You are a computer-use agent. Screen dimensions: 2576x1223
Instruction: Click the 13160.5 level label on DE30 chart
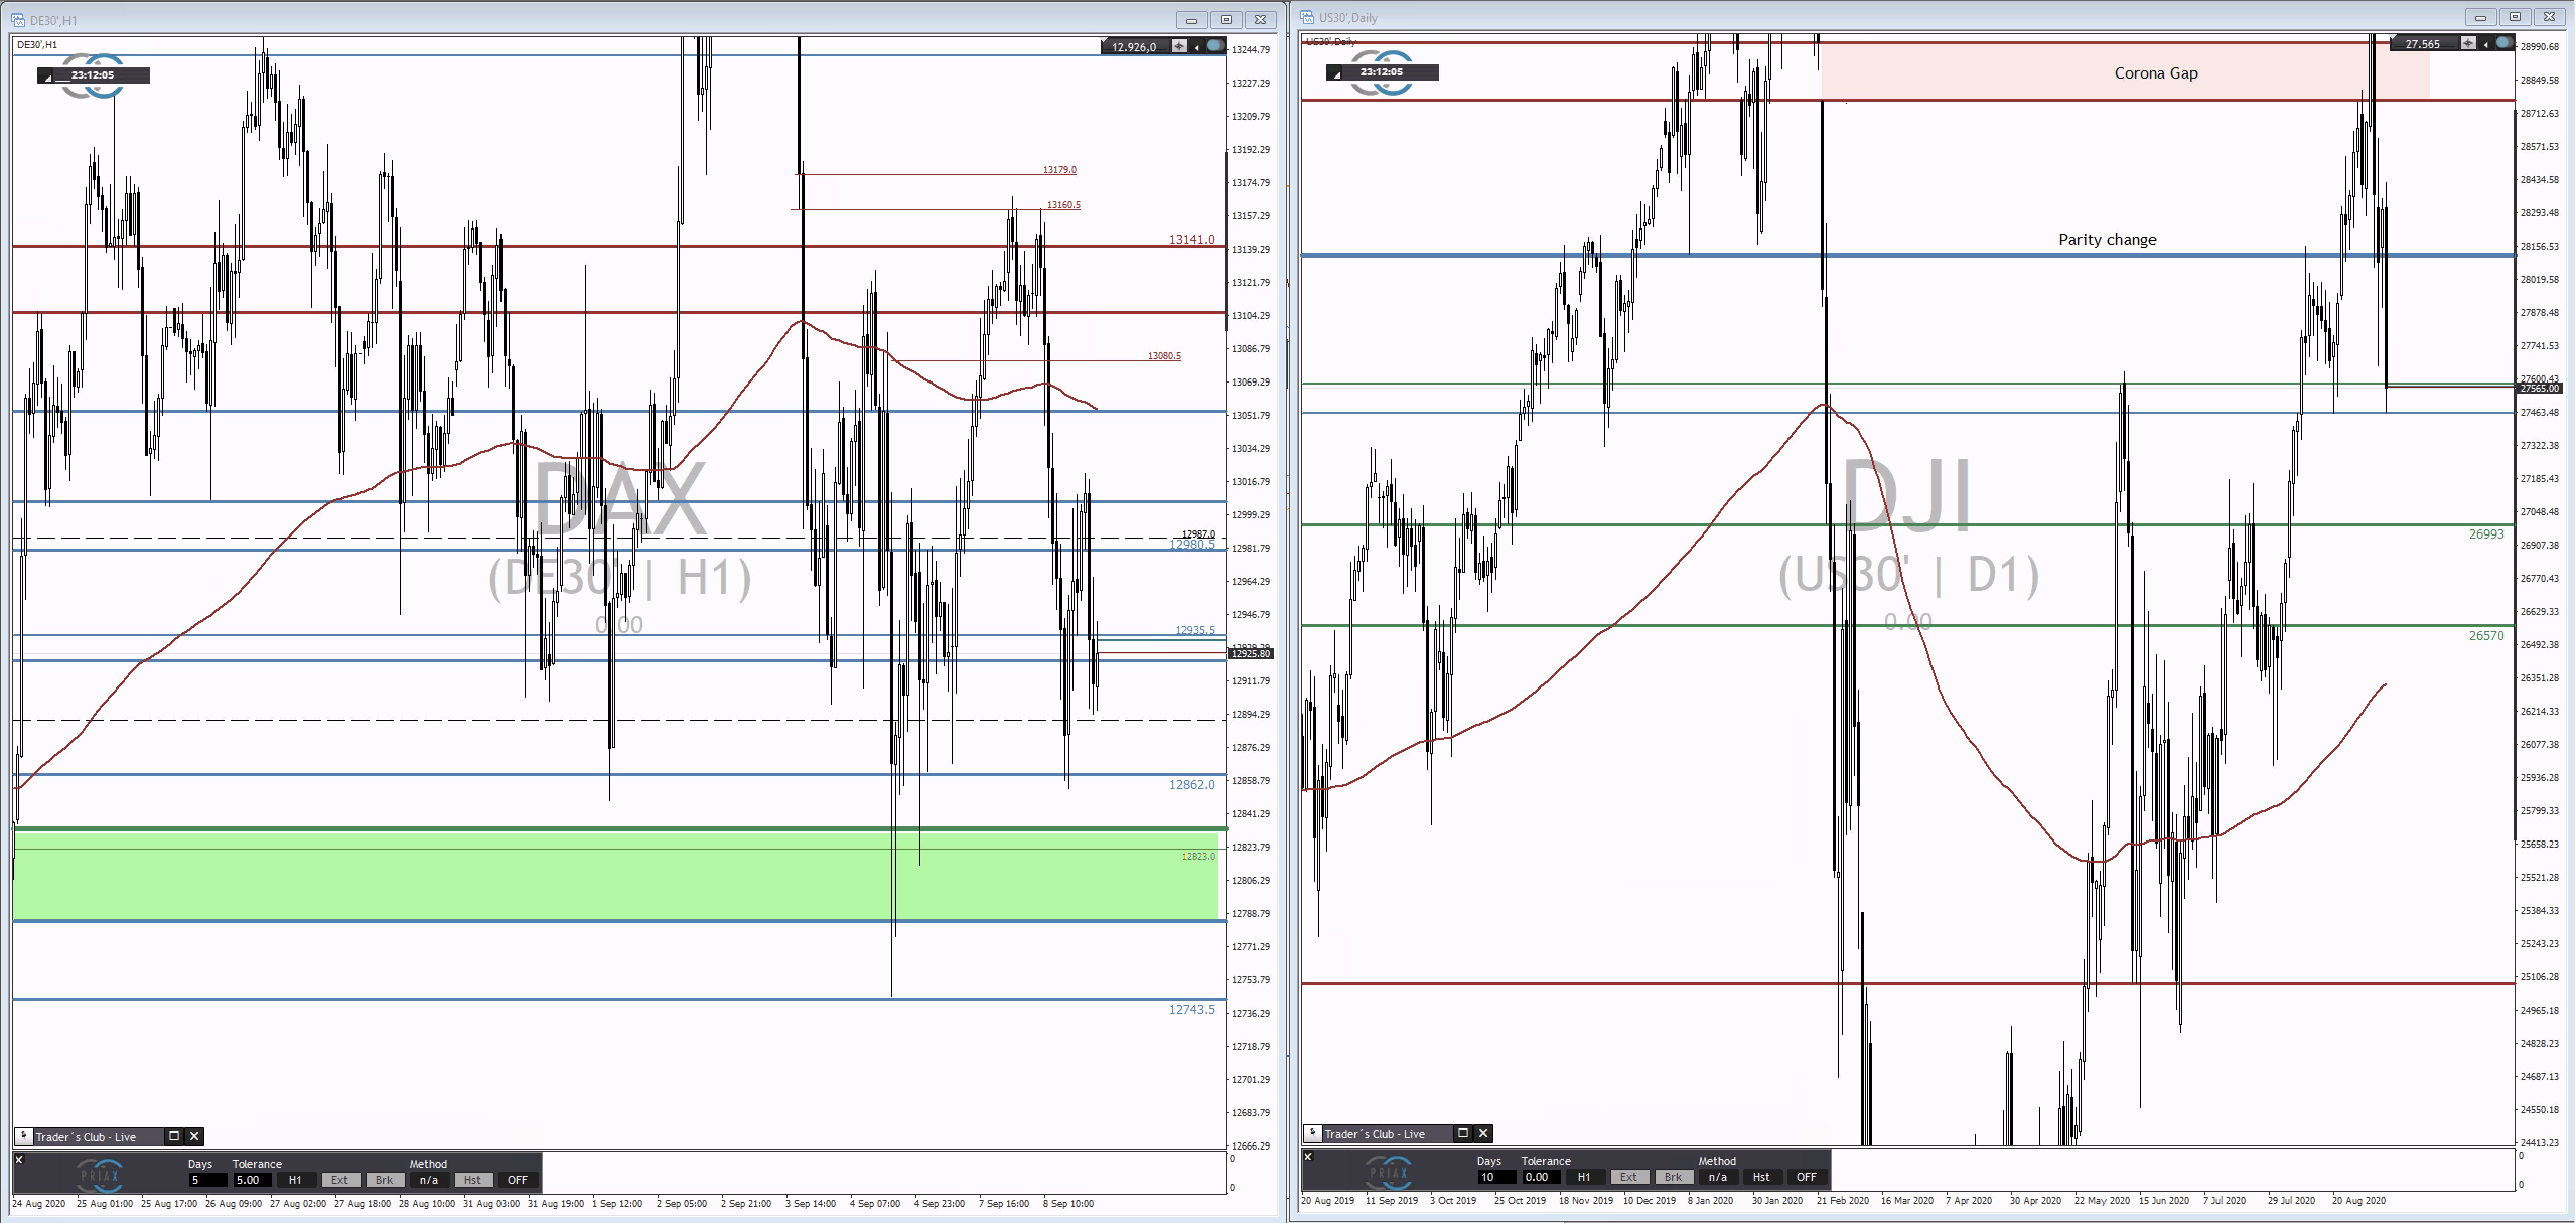tap(1063, 205)
